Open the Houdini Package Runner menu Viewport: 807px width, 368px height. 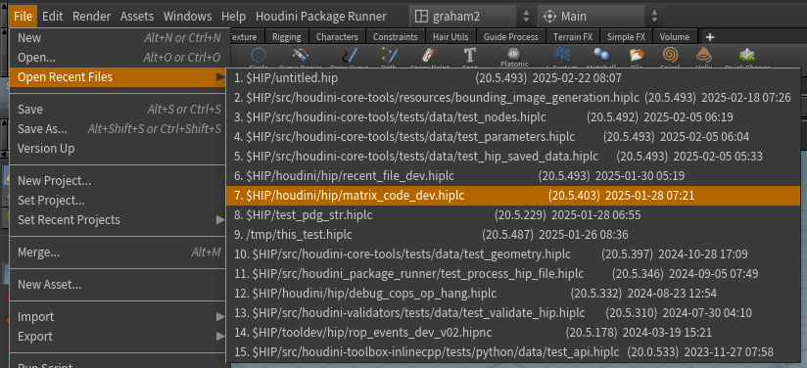click(320, 17)
